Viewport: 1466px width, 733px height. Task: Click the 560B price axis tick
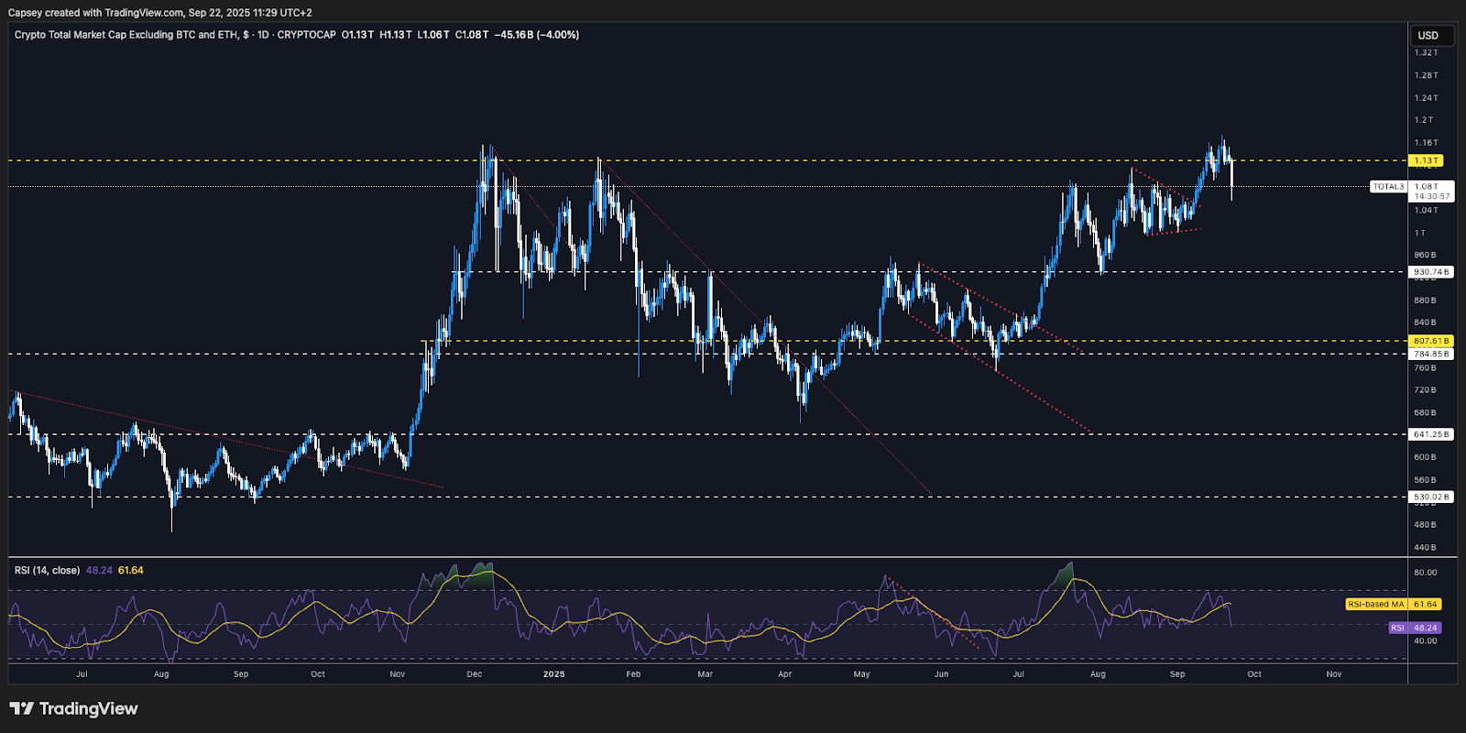[1425, 480]
